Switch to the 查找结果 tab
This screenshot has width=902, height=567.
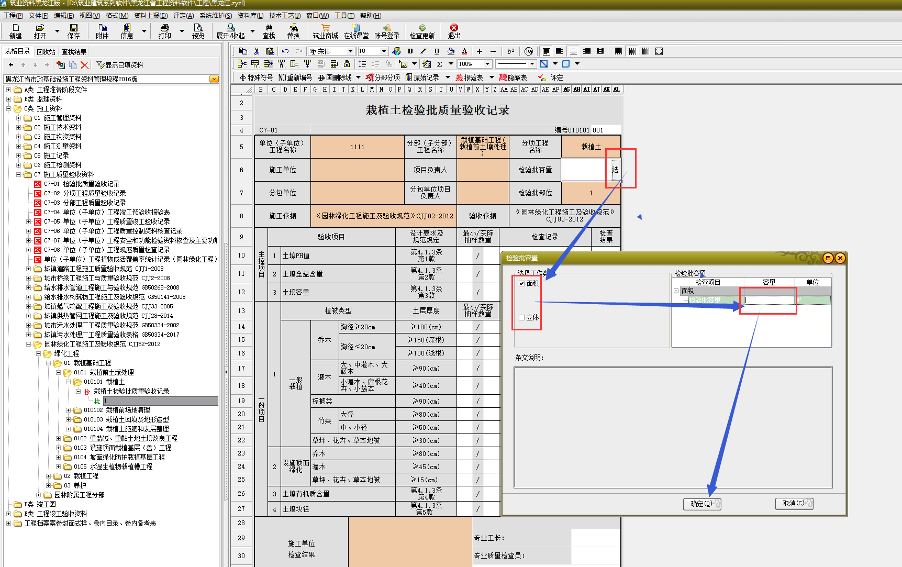click(74, 52)
